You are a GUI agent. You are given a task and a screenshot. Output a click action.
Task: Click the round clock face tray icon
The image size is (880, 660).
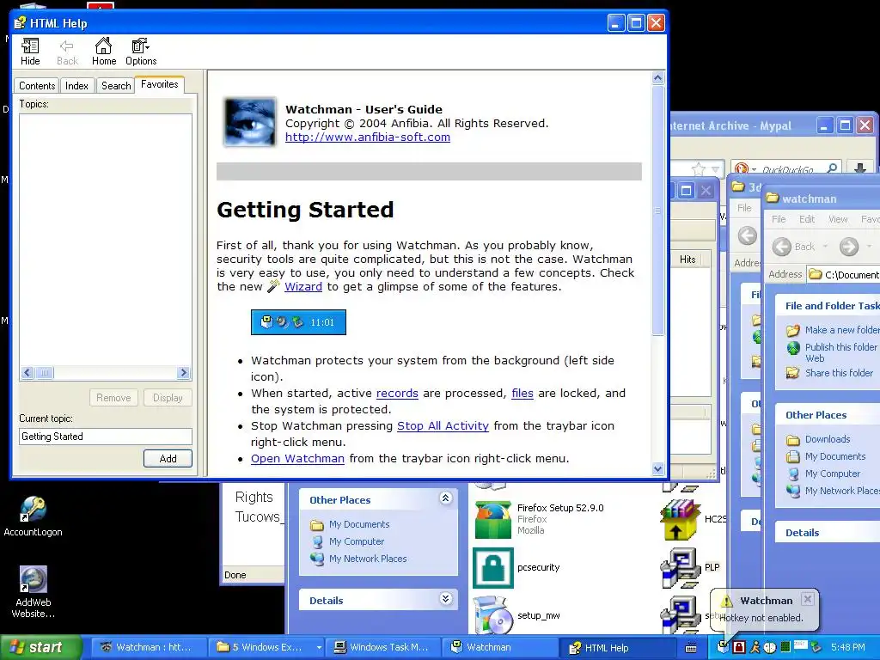(x=770, y=648)
